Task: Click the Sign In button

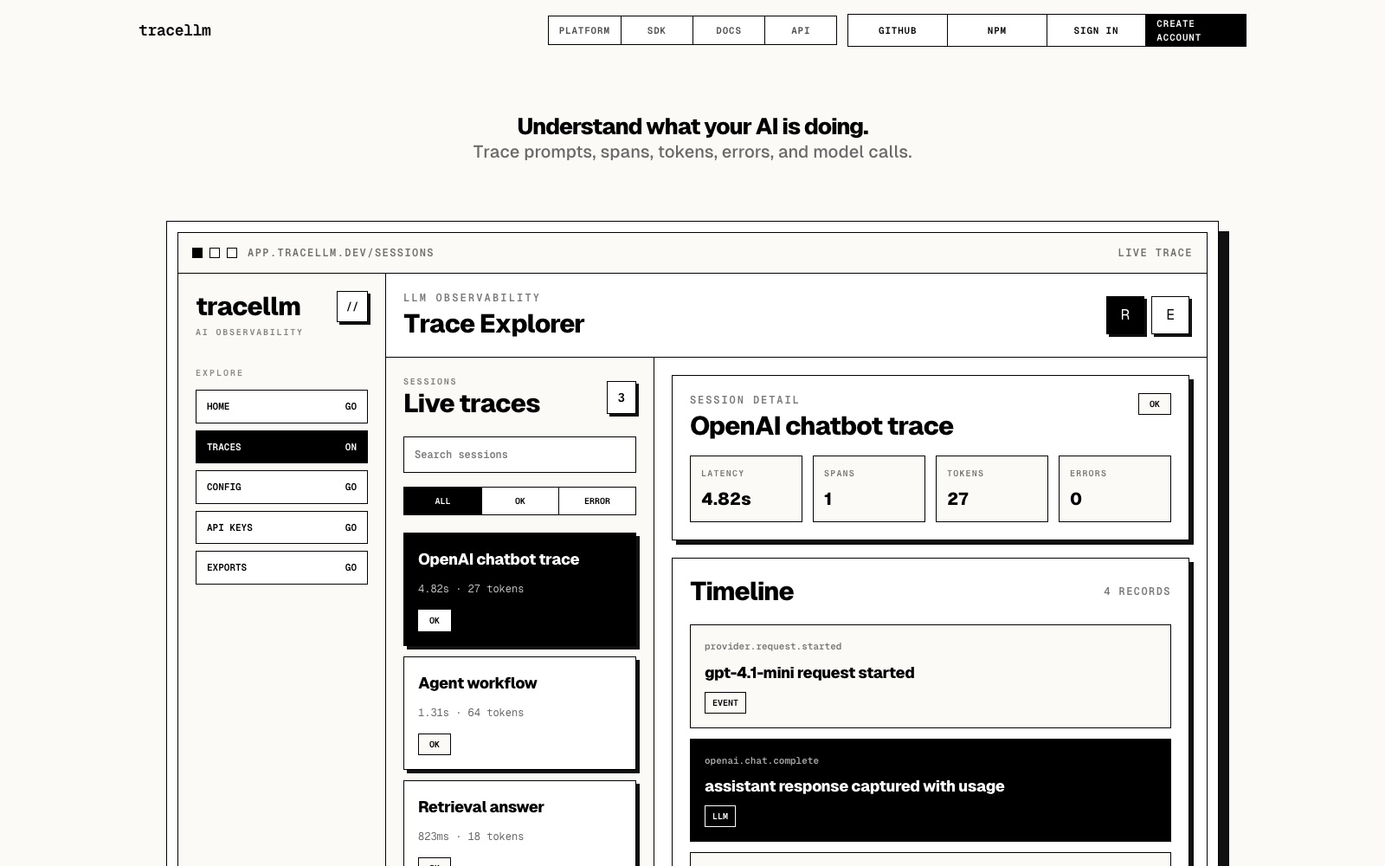Action: (x=1096, y=30)
